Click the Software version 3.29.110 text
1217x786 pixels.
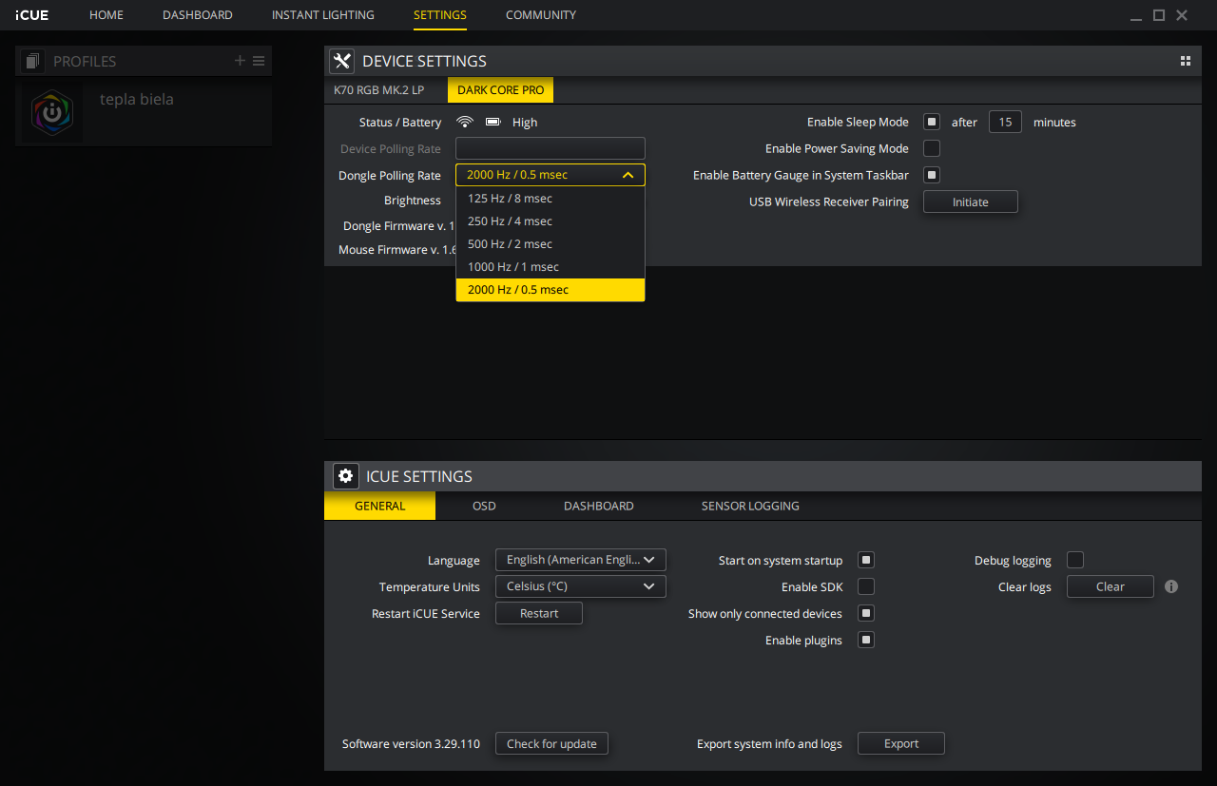(x=411, y=744)
